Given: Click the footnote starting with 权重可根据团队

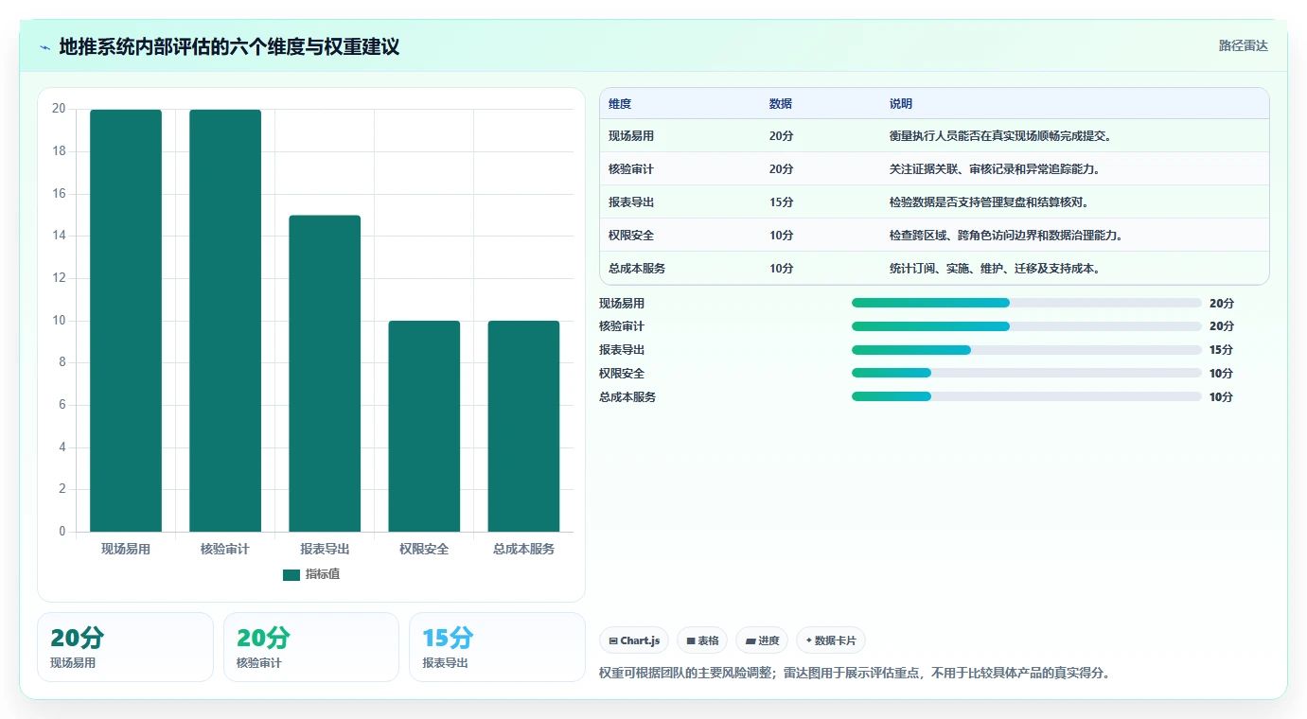Looking at the screenshot, I should tap(855, 674).
